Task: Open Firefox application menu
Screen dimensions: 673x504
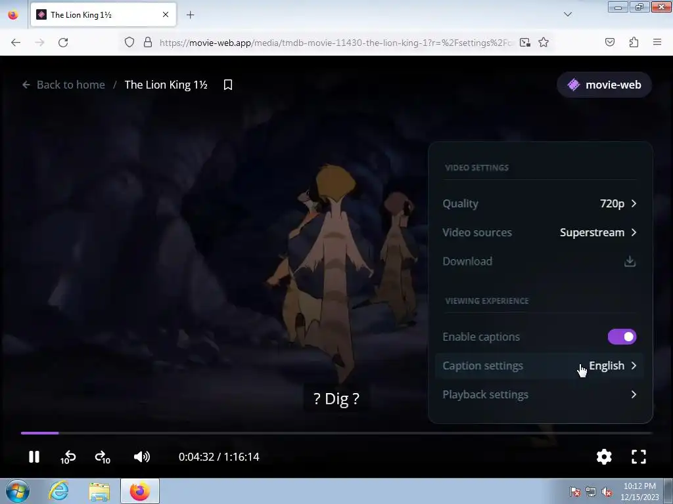Action: coord(657,43)
